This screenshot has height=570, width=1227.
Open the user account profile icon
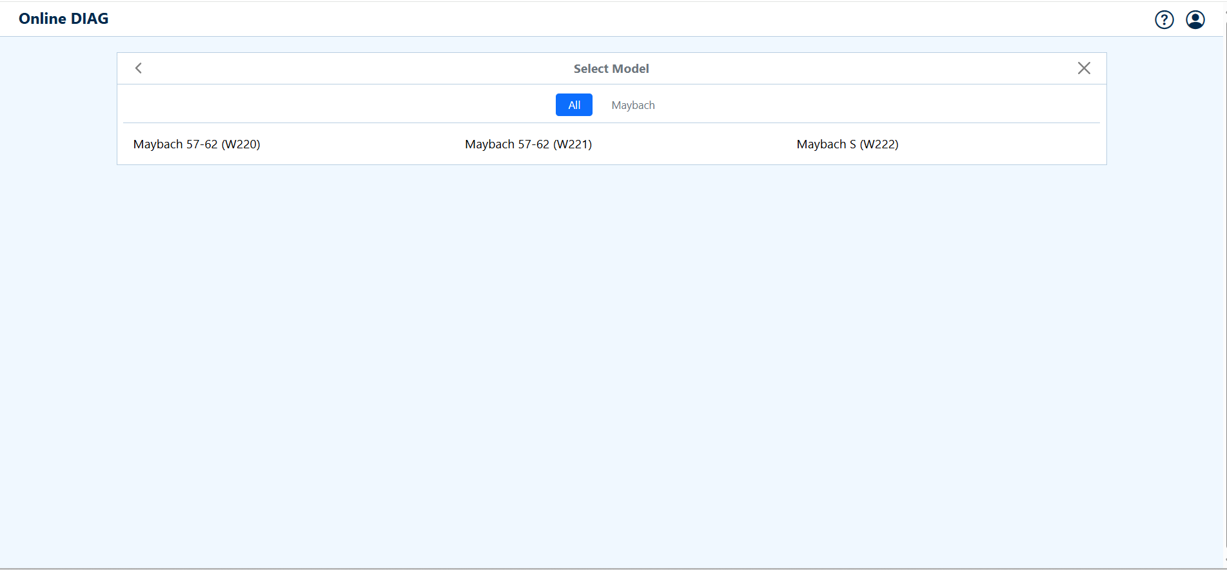pos(1195,20)
